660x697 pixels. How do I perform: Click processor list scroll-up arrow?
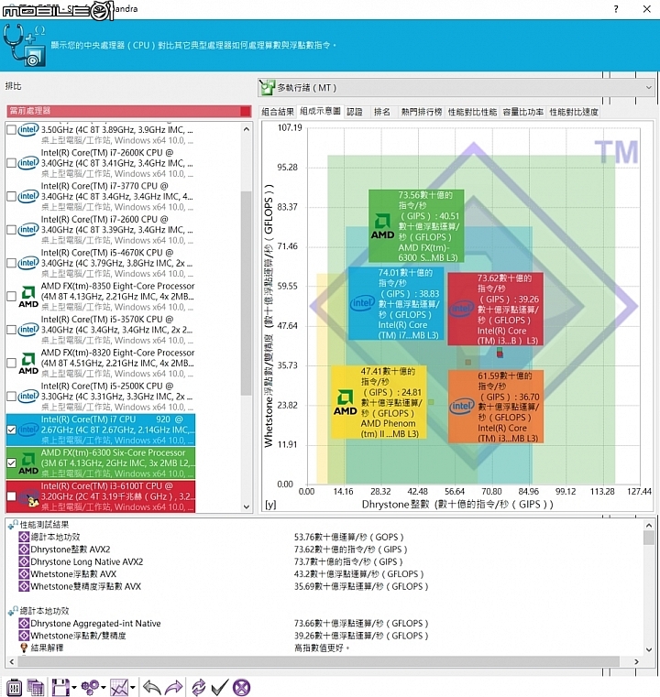[247, 129]
